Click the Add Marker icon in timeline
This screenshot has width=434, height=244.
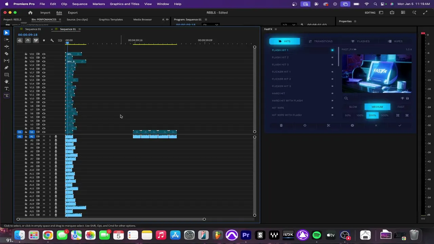44,40
